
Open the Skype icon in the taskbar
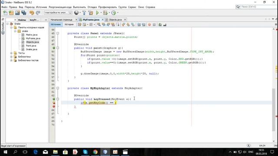click(x=85, y=152)
